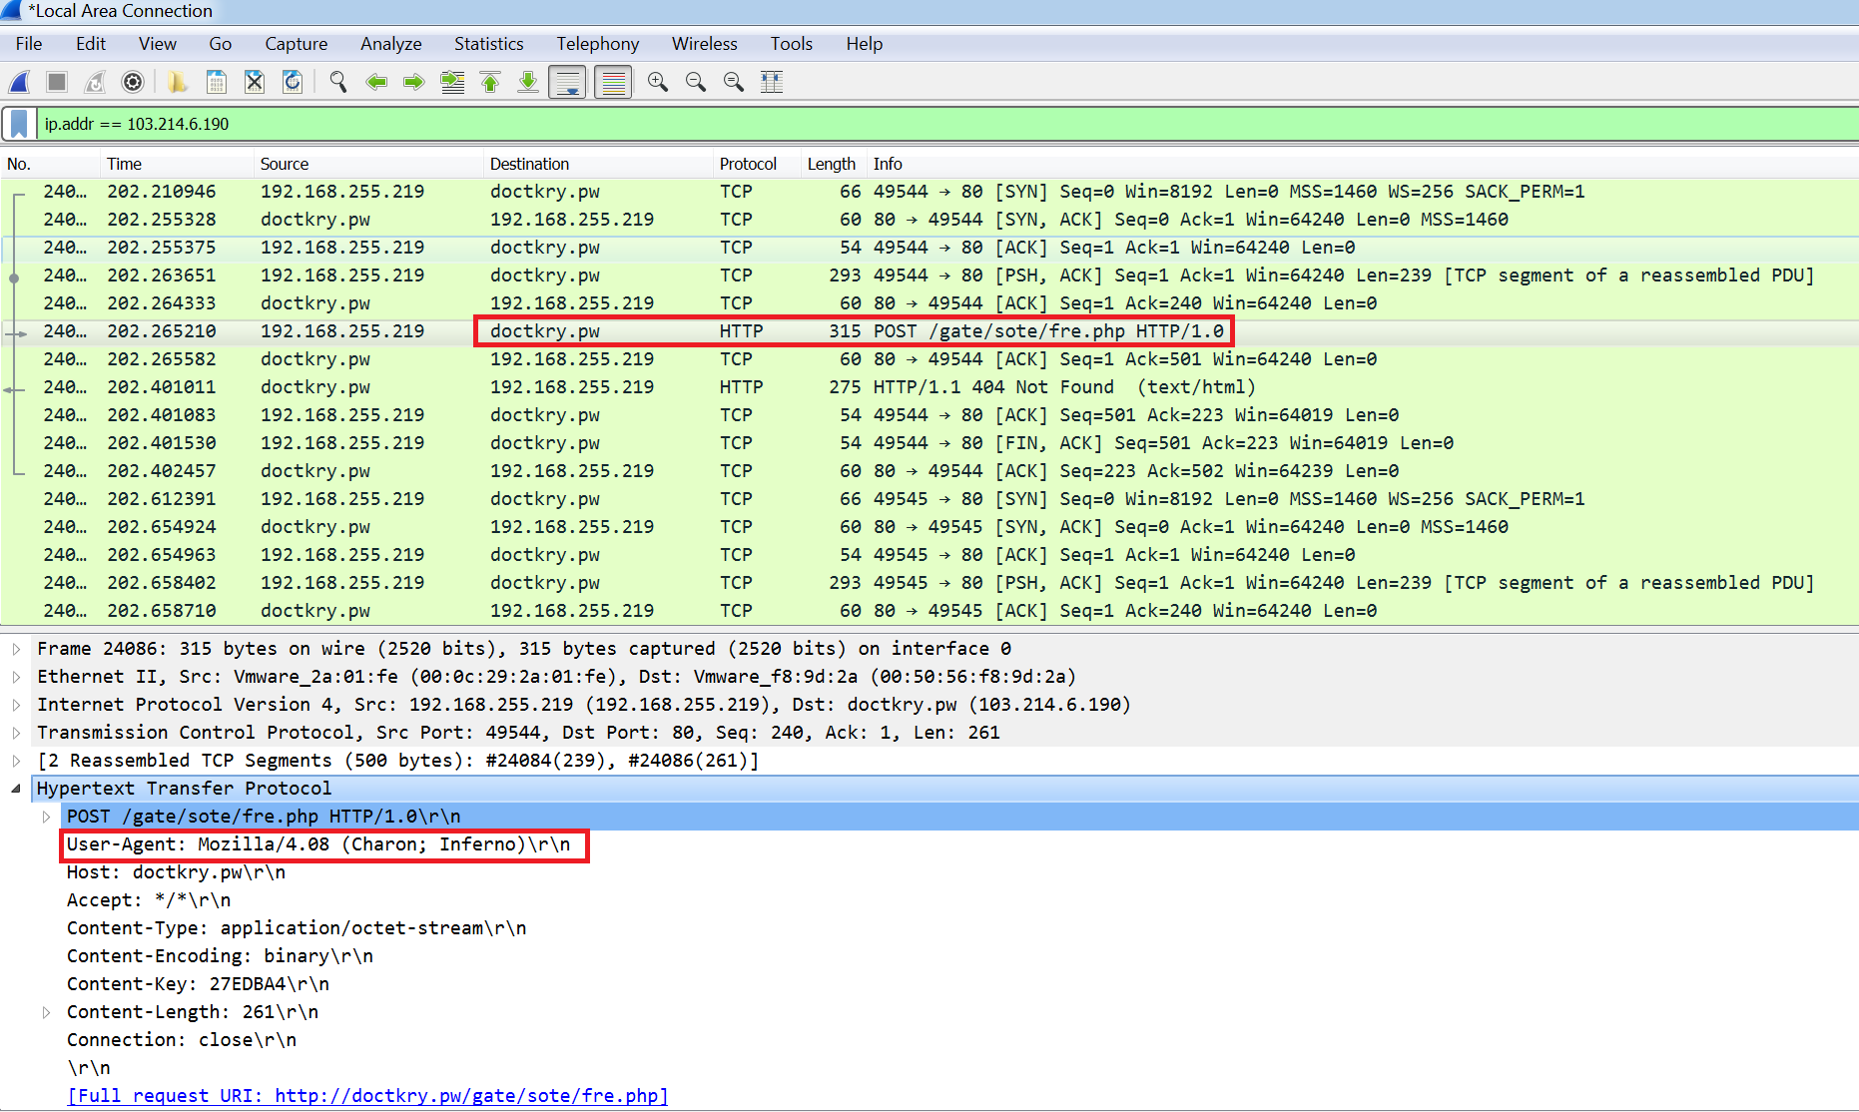Image resolution: width=1859 pixels, height=1112 pixels.
Task: Select the User-Agent Charon Inferno line
Action: 318,844
